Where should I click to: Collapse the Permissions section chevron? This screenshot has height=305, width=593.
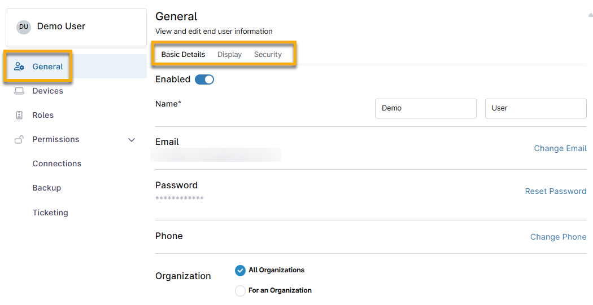132,140
